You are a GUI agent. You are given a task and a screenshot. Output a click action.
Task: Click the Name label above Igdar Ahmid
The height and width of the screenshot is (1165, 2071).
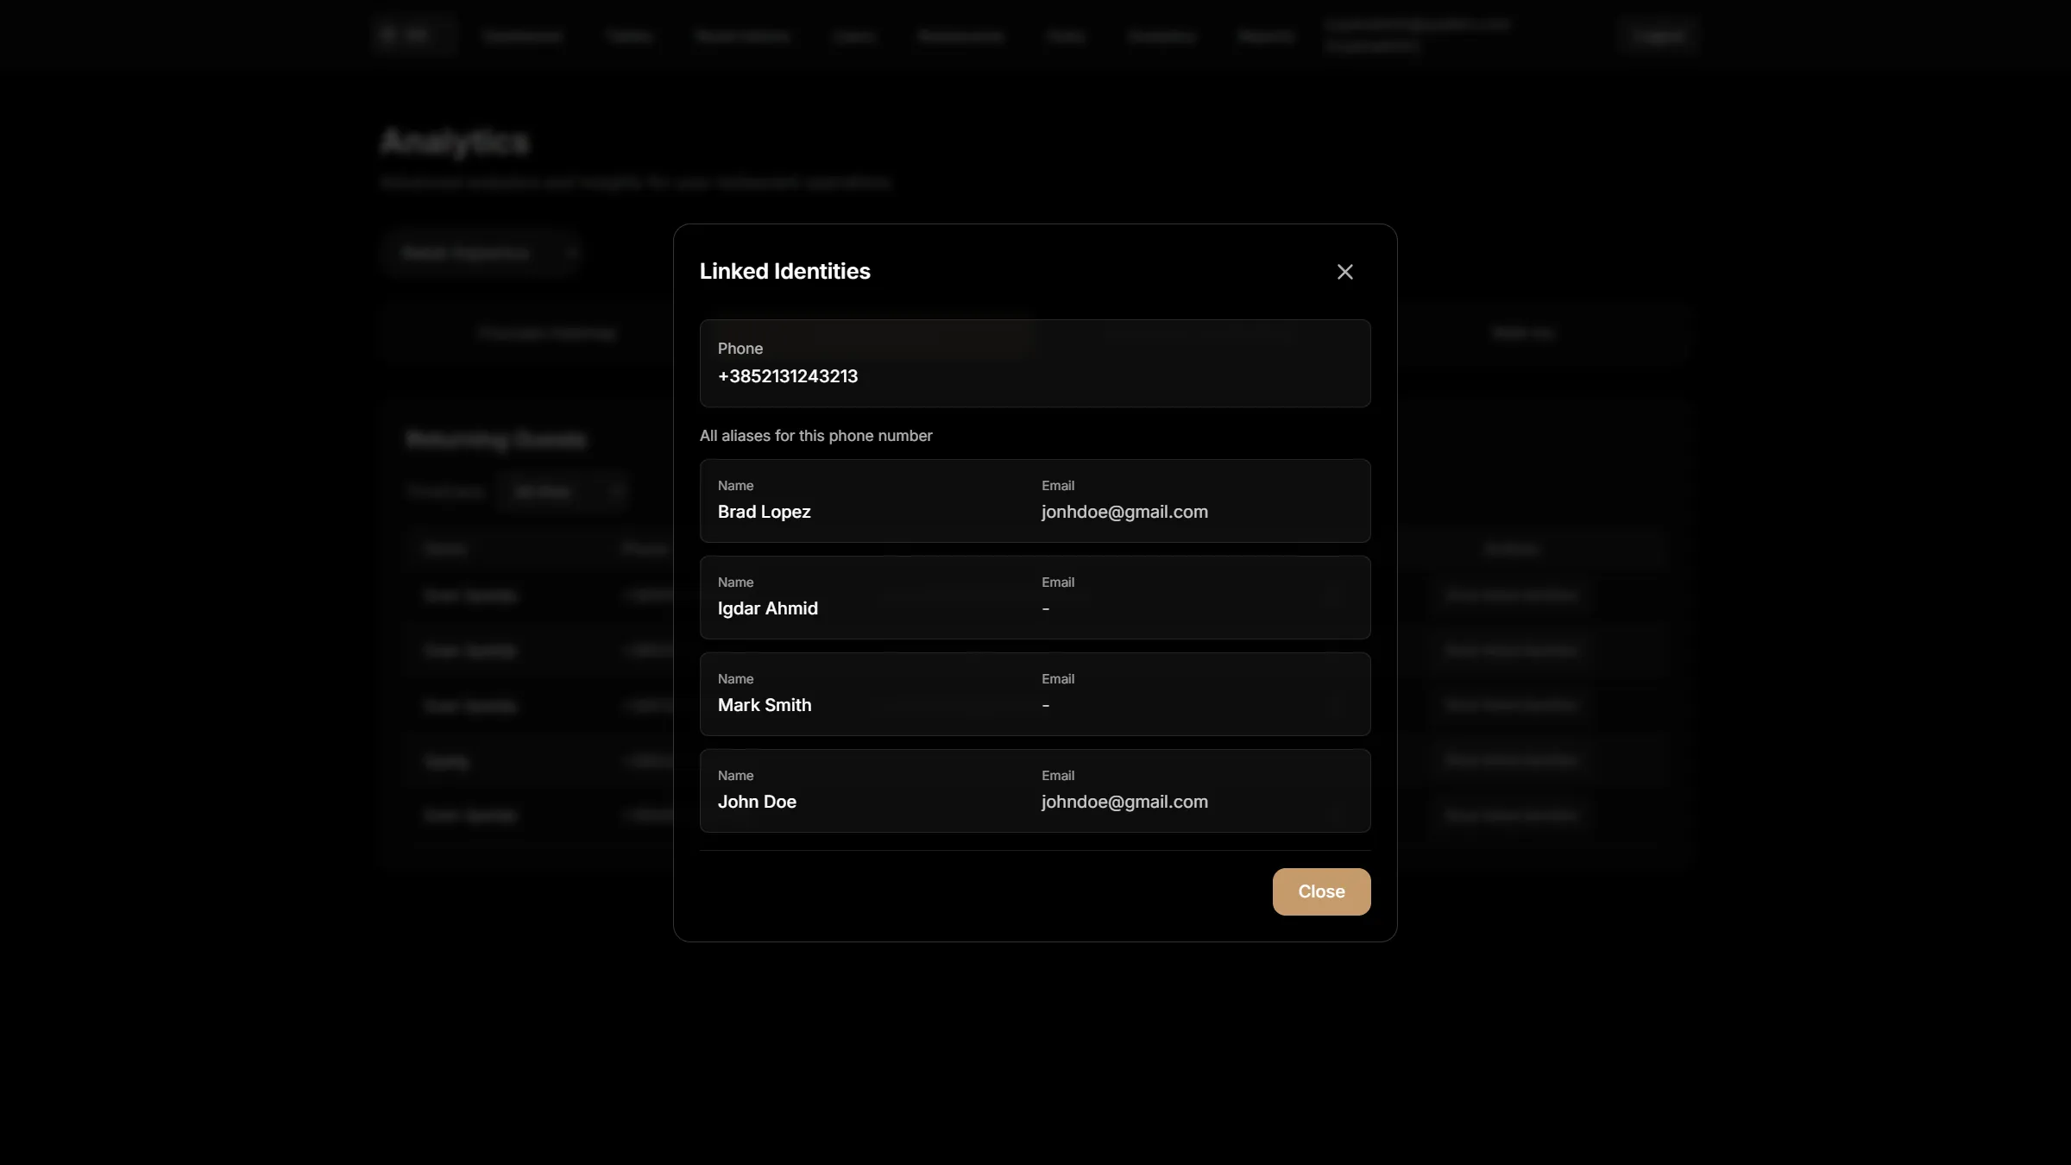[x=735, y=582]
